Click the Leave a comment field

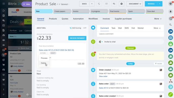pyautogui.click(x=130, y=34)
